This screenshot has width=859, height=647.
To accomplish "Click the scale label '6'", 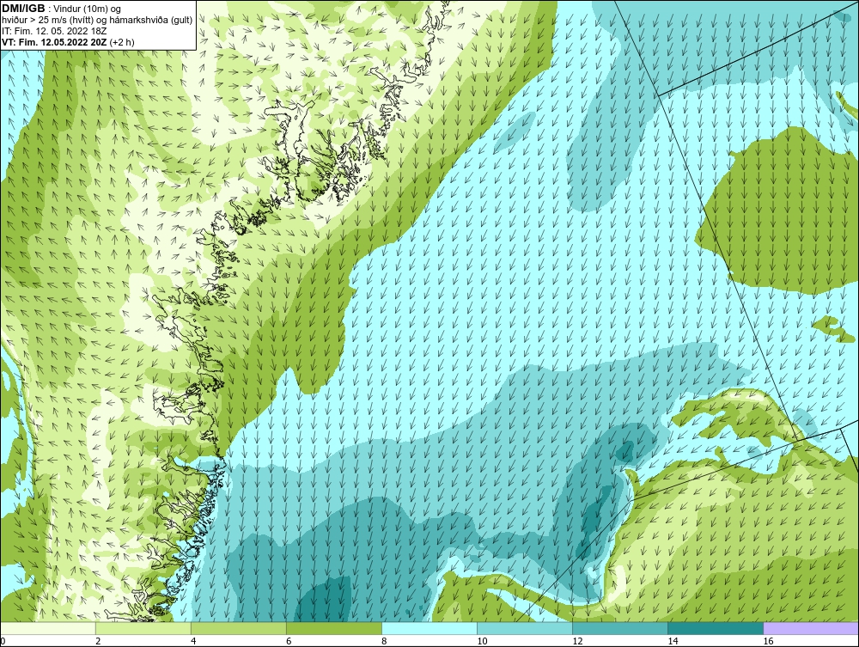I will point(289,641).
